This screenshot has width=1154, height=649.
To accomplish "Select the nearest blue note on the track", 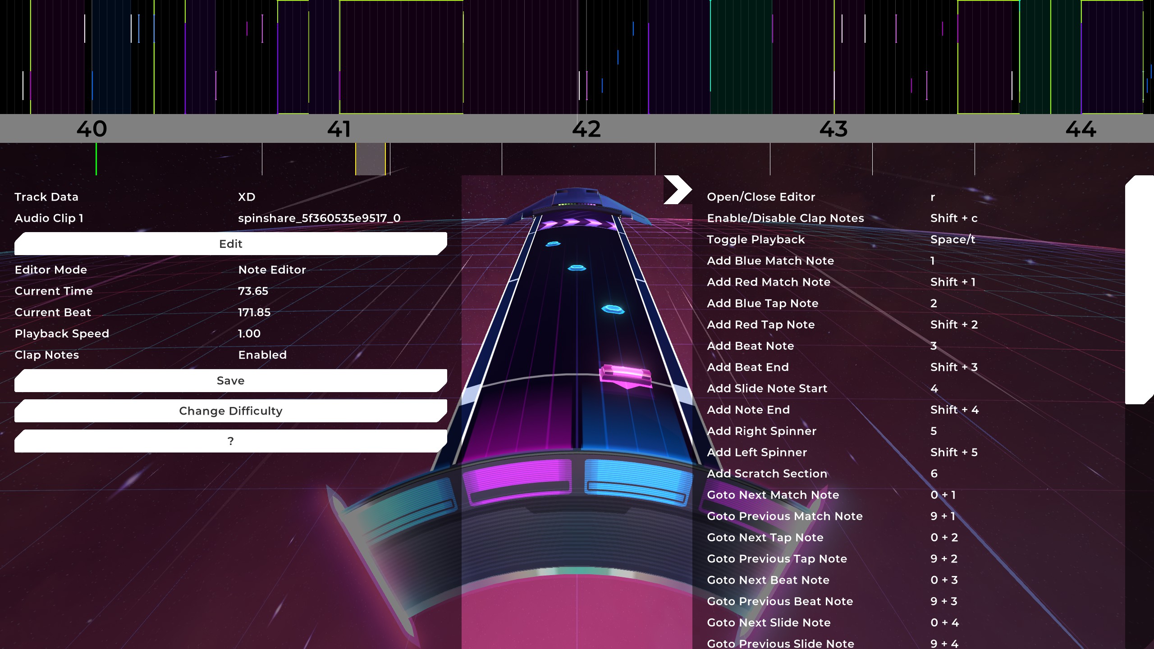I will pyautogui.click(x=613, y=309).
